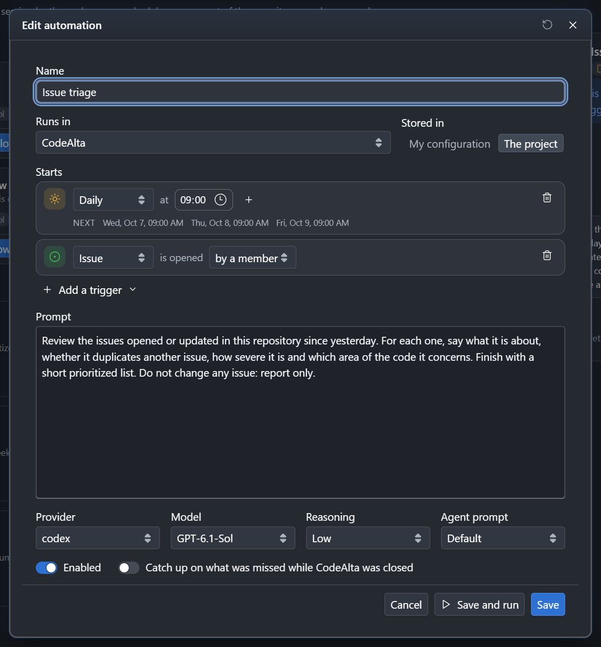Click the 'Fri, Oct 9, 09:00 AM' next run
Image resolution: width=601 pixels, height=647 pixels.
coord(313,223)
